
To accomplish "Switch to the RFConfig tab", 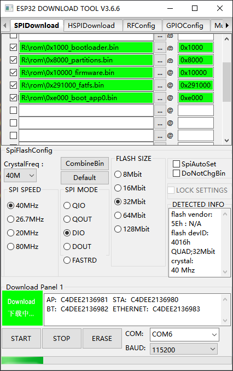I will coord(141,26).
